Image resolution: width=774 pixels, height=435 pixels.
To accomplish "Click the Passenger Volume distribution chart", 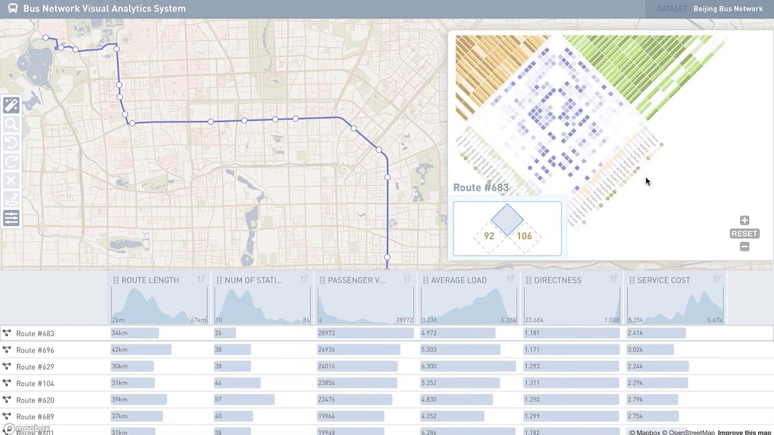I will (x=365, y=306).
